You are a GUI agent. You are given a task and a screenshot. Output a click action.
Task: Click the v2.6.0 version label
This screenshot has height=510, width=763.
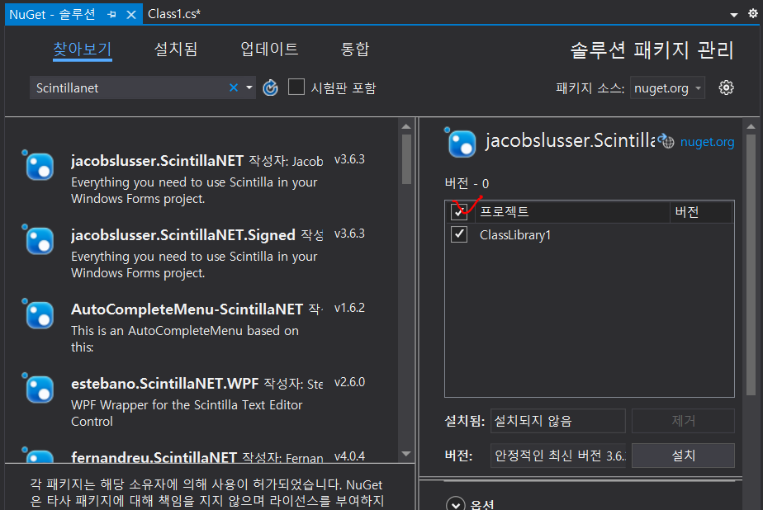(x=349, y=382)
